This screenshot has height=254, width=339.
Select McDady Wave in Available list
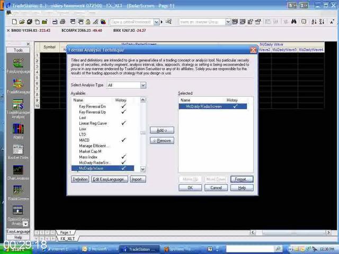[103, 168]
